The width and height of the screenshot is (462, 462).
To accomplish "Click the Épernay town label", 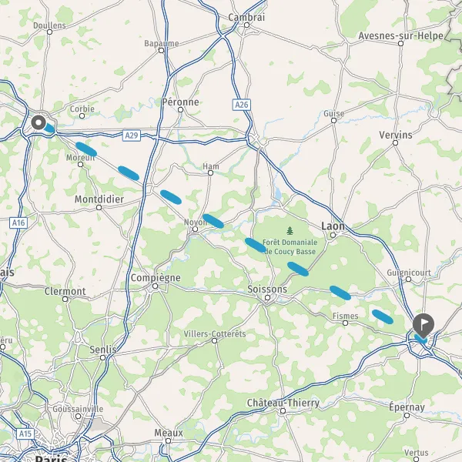I will click(407, 407).
